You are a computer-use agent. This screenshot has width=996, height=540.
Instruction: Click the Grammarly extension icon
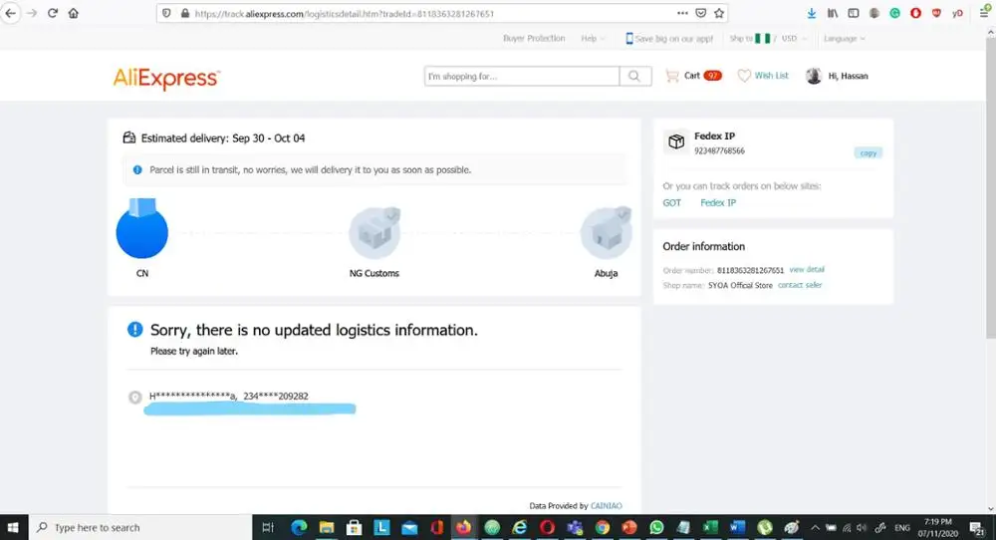pyautogui.click(x=894, y=13)
